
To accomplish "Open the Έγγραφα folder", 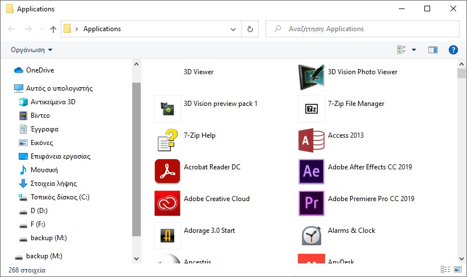I will tap(45, 129).
